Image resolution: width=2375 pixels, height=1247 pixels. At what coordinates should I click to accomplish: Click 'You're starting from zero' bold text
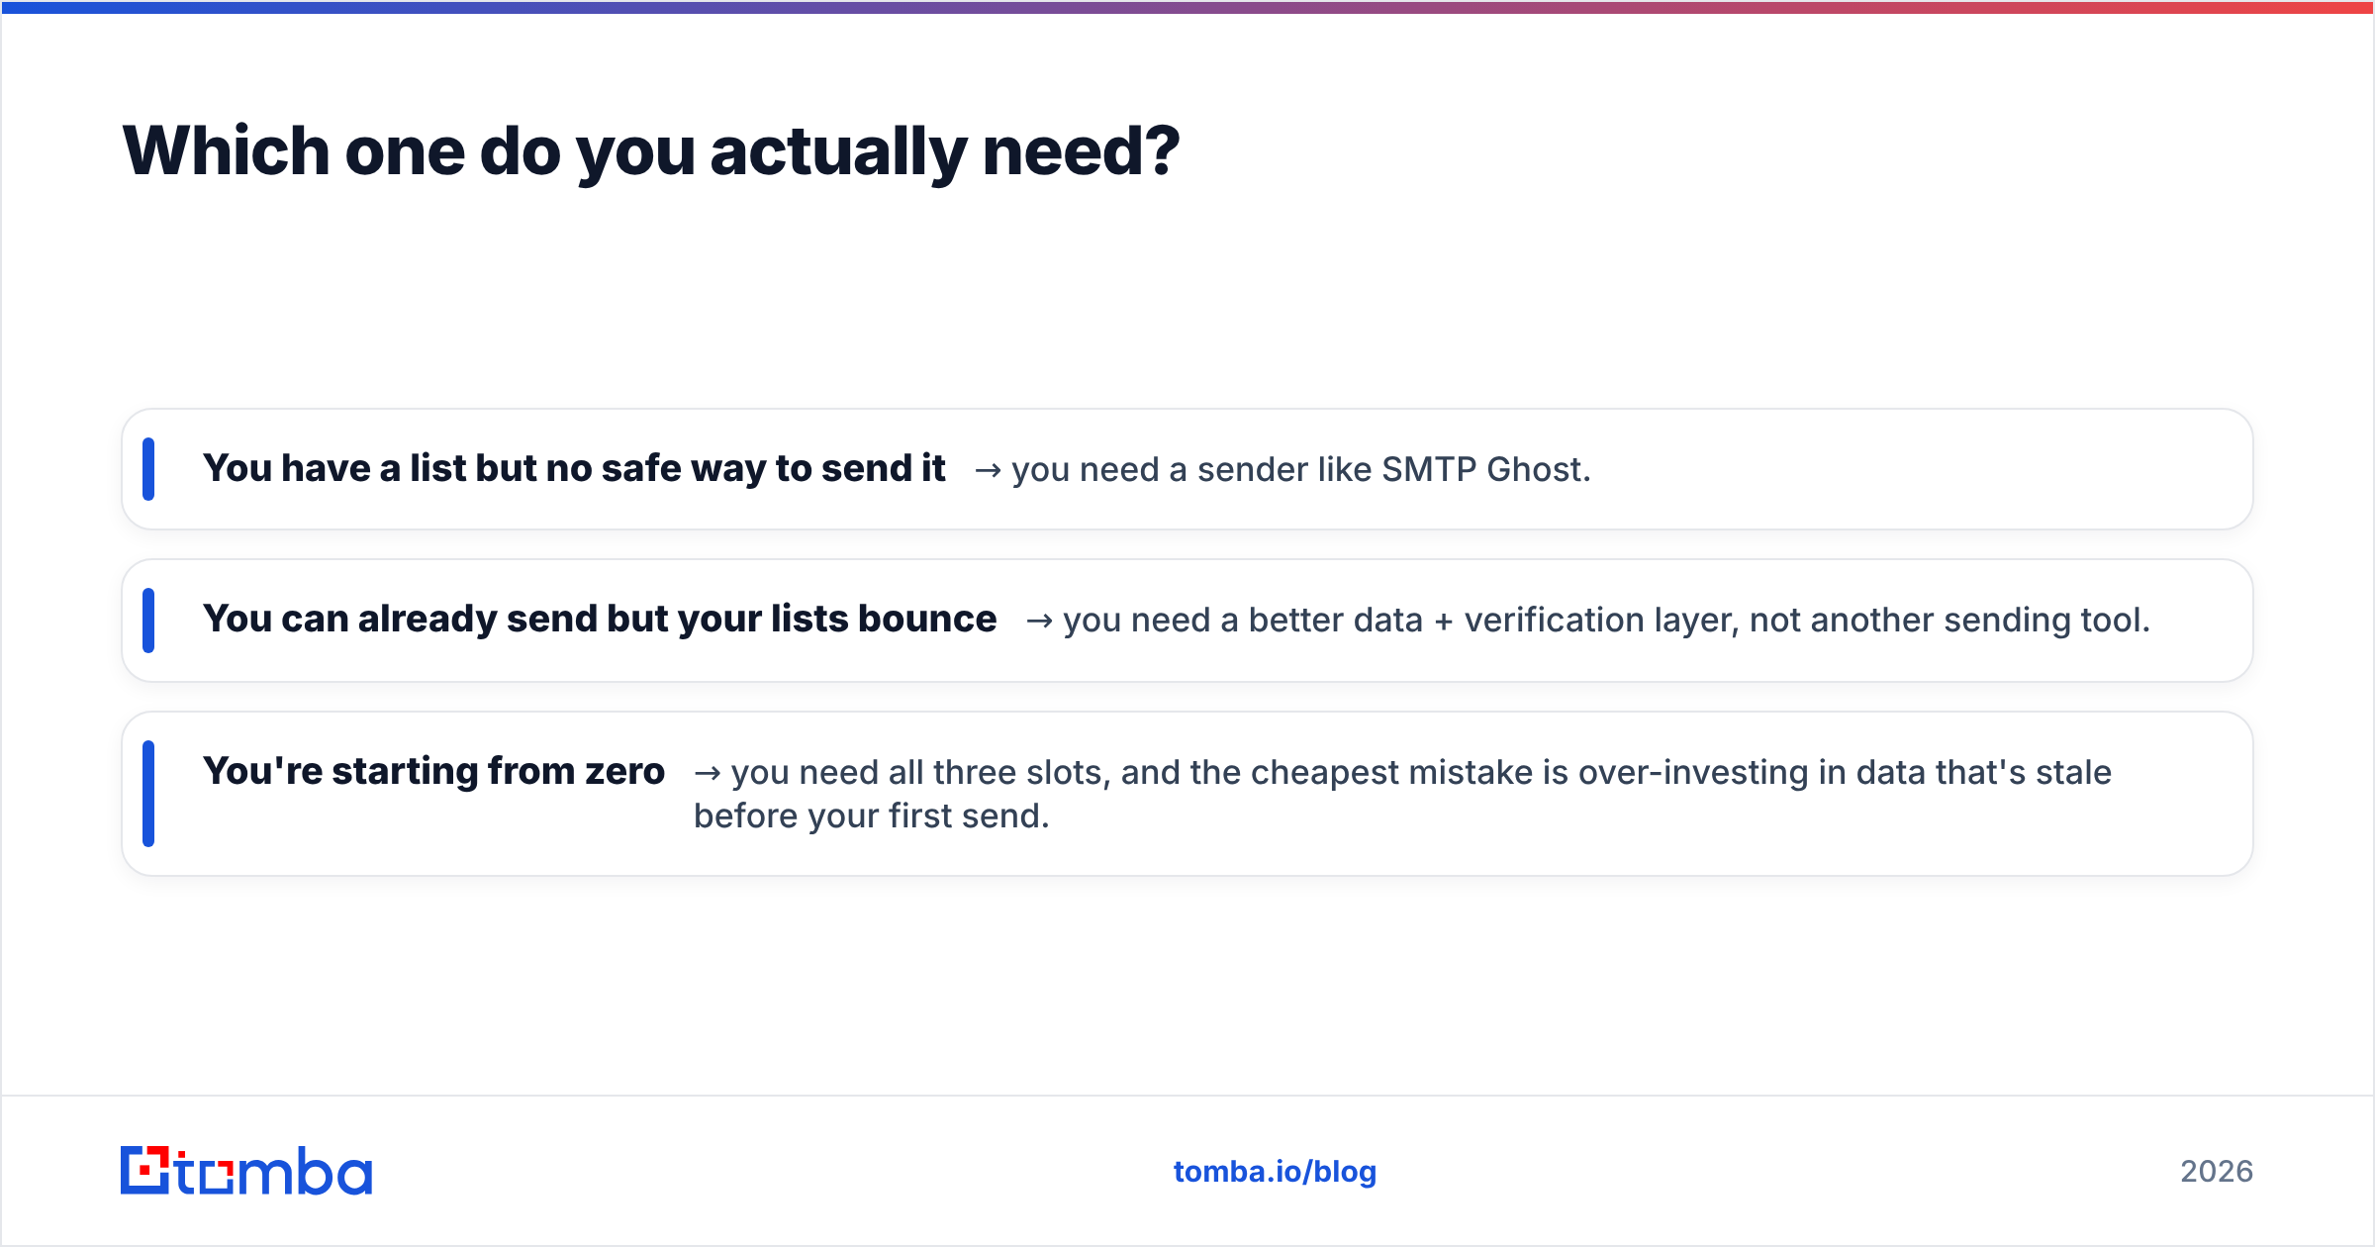433,771
